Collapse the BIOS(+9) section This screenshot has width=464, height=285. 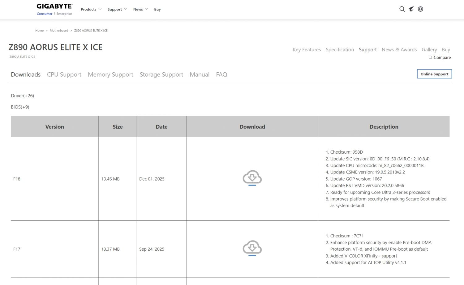click(20, 107)
